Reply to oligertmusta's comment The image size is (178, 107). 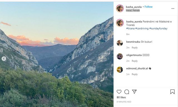[x=135, y=61]
